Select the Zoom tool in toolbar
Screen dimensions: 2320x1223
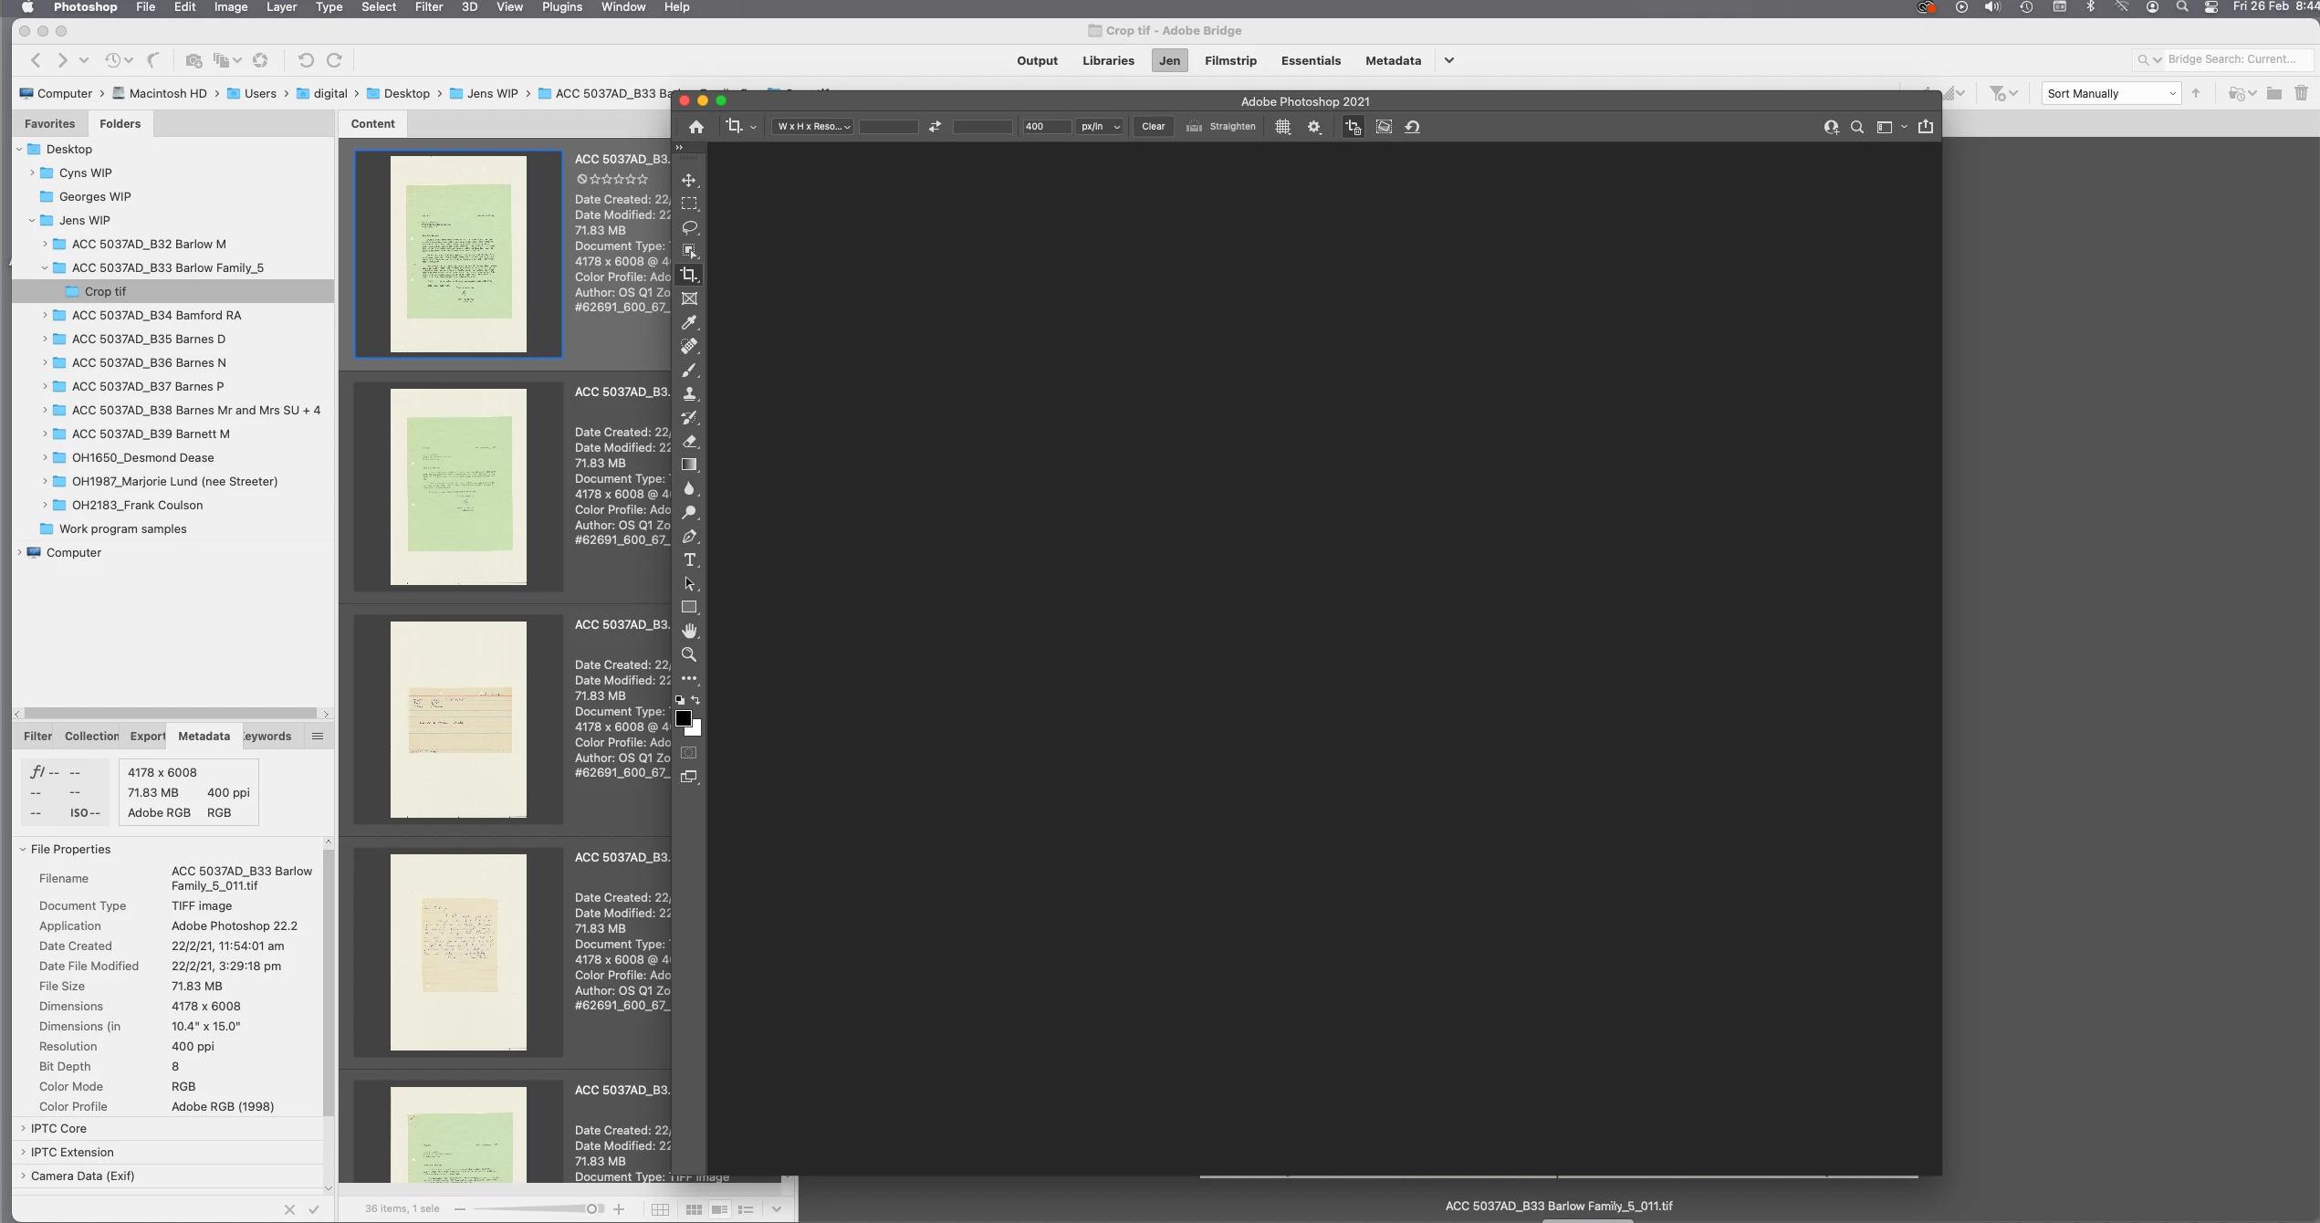689,654
